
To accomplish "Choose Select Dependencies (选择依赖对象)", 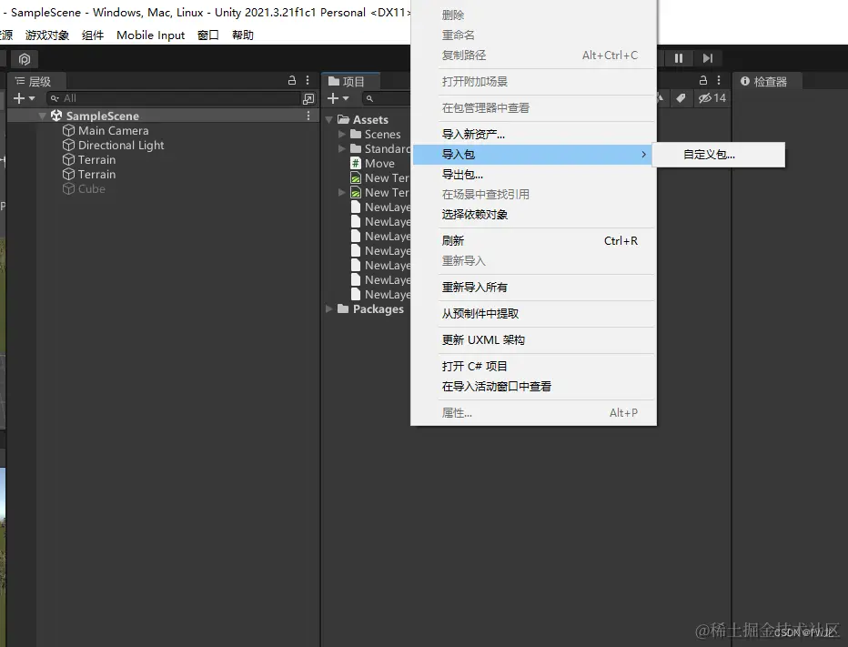I will click(x=532, y=215).
